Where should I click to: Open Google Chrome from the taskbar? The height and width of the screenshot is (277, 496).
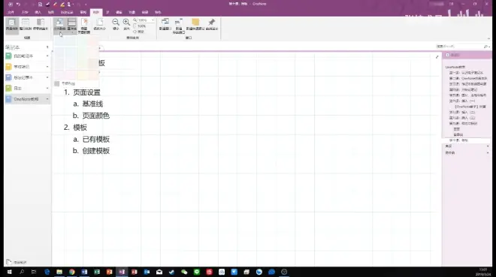[x=72, y=272]
